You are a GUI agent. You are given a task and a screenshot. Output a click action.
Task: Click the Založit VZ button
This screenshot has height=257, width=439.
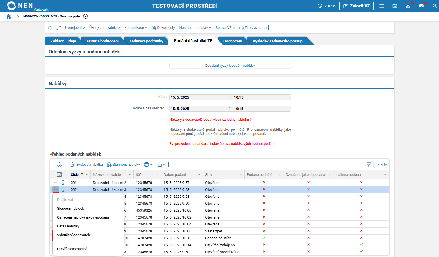(x=357, y=6)
